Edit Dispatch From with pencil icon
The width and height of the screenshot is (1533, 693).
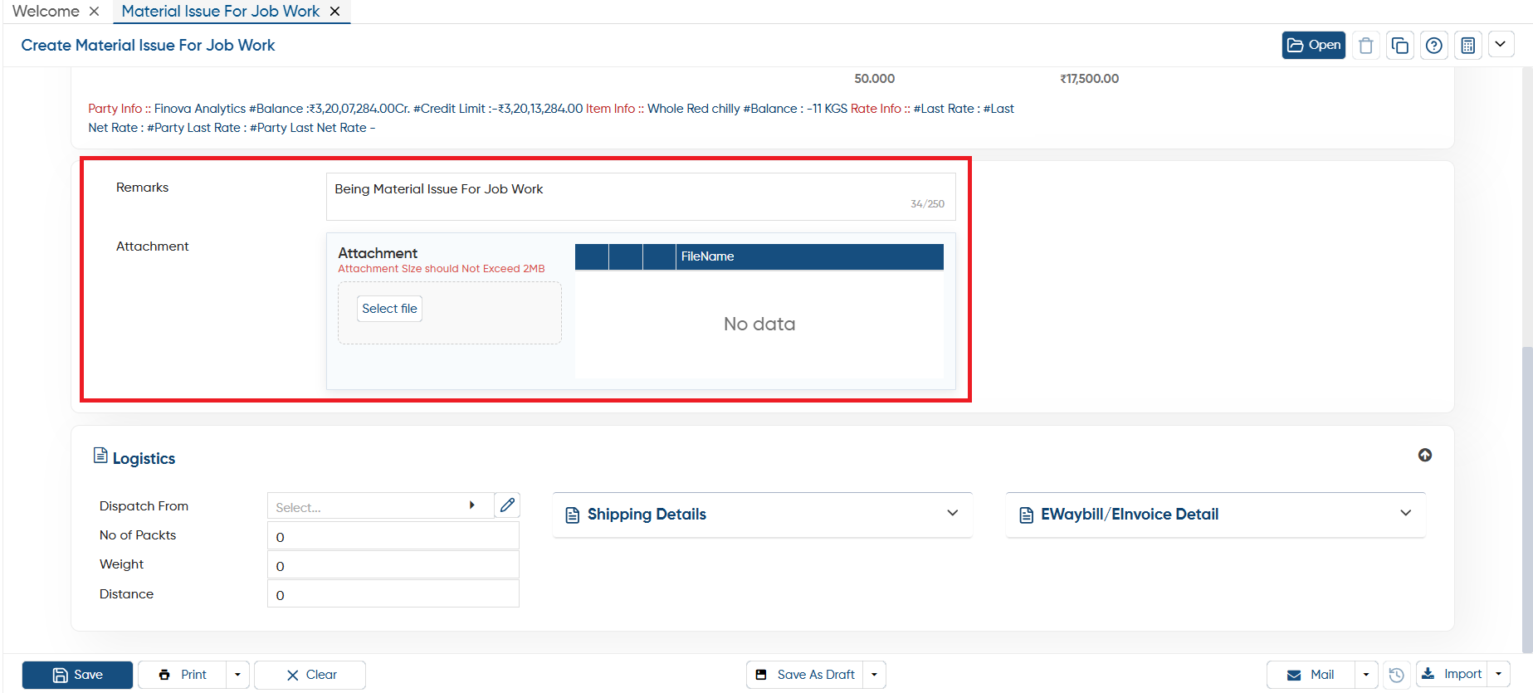pyautogui.click(x=507, y=505)
